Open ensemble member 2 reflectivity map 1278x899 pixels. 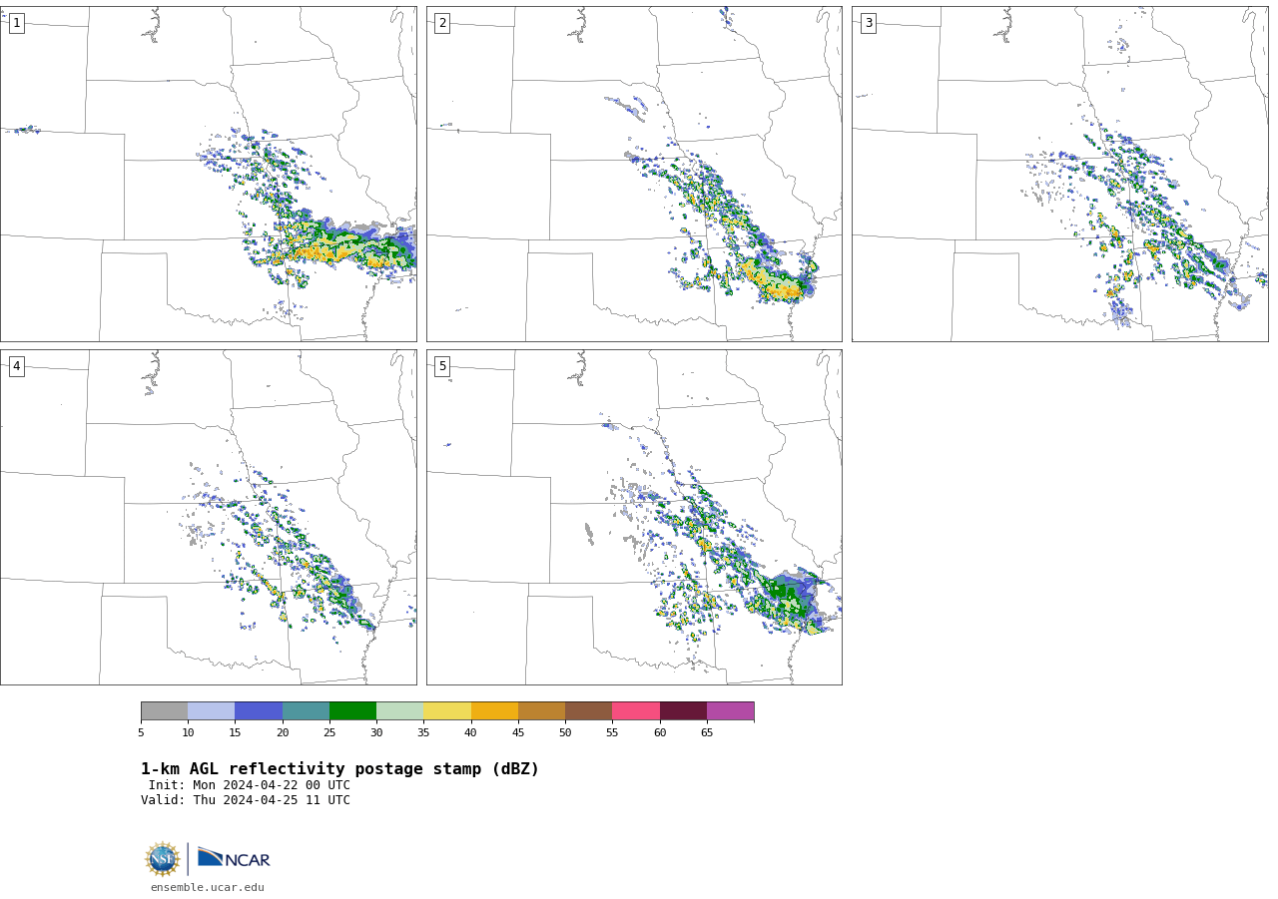634,174
